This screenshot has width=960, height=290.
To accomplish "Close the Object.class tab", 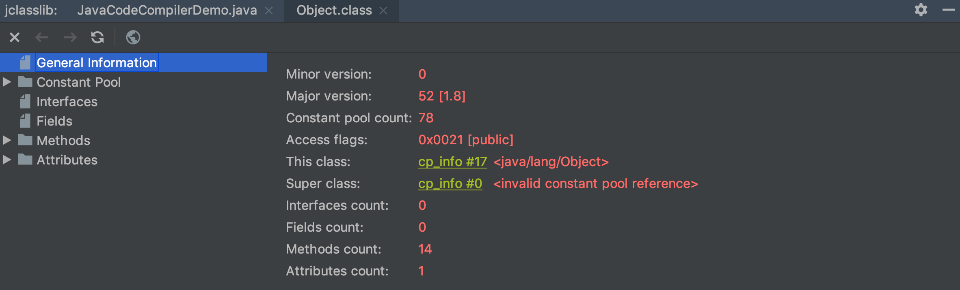I will [383, 11].
